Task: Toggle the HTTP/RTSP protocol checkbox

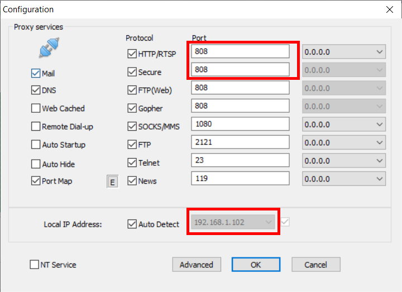Action: [132, 54]
